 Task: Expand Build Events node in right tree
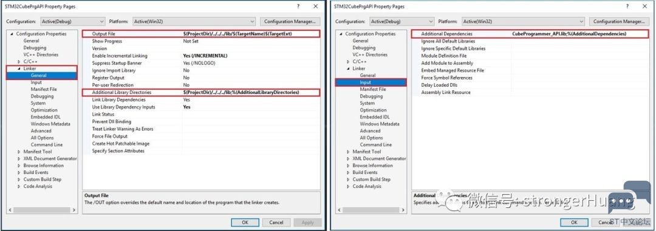[x=348, y=173]
